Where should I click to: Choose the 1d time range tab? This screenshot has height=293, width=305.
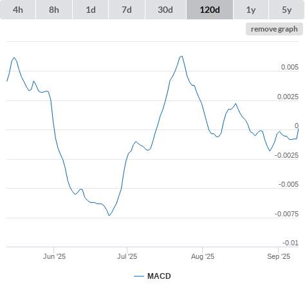pos(91,10)
